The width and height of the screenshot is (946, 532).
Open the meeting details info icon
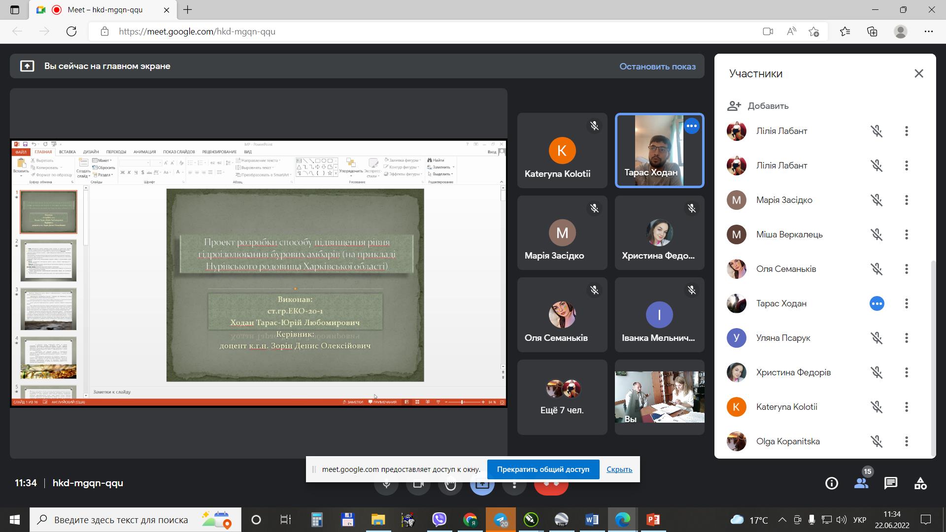[832, 483]
